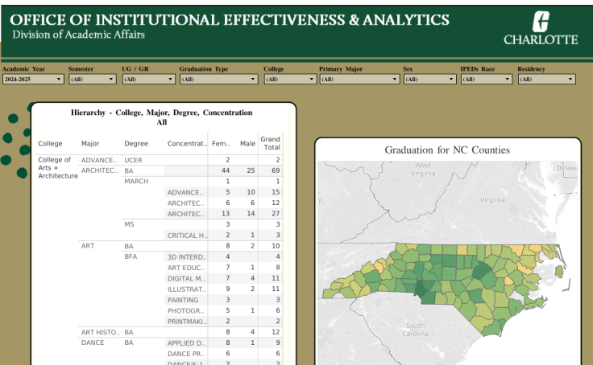Click the Grand Total column header
Image resolution: width=593 pixels, height=365 pixels.
pos(270,143)
